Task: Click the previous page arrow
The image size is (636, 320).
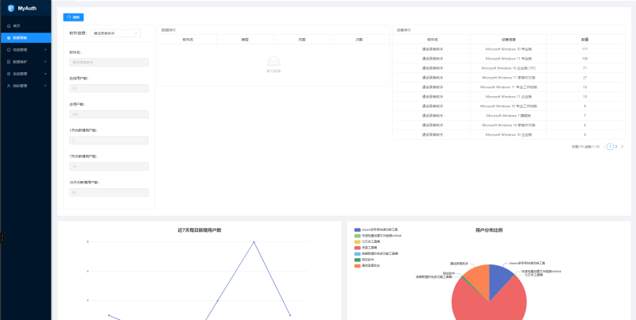Action: pyautogui.click(x=604, y=147)
